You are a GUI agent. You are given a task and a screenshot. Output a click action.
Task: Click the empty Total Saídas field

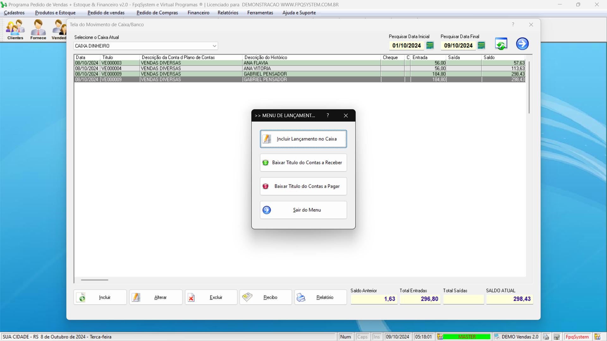(463, 299)
